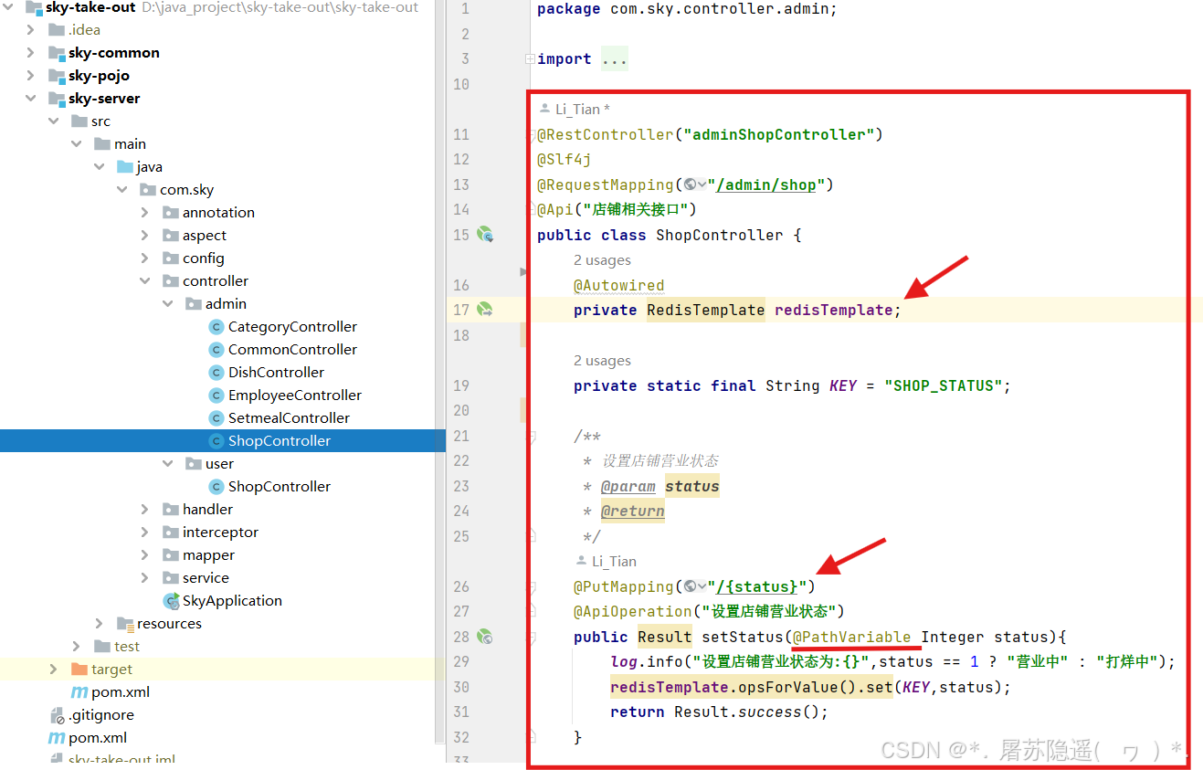Click line number 19 in the gutter

[460, 385]
